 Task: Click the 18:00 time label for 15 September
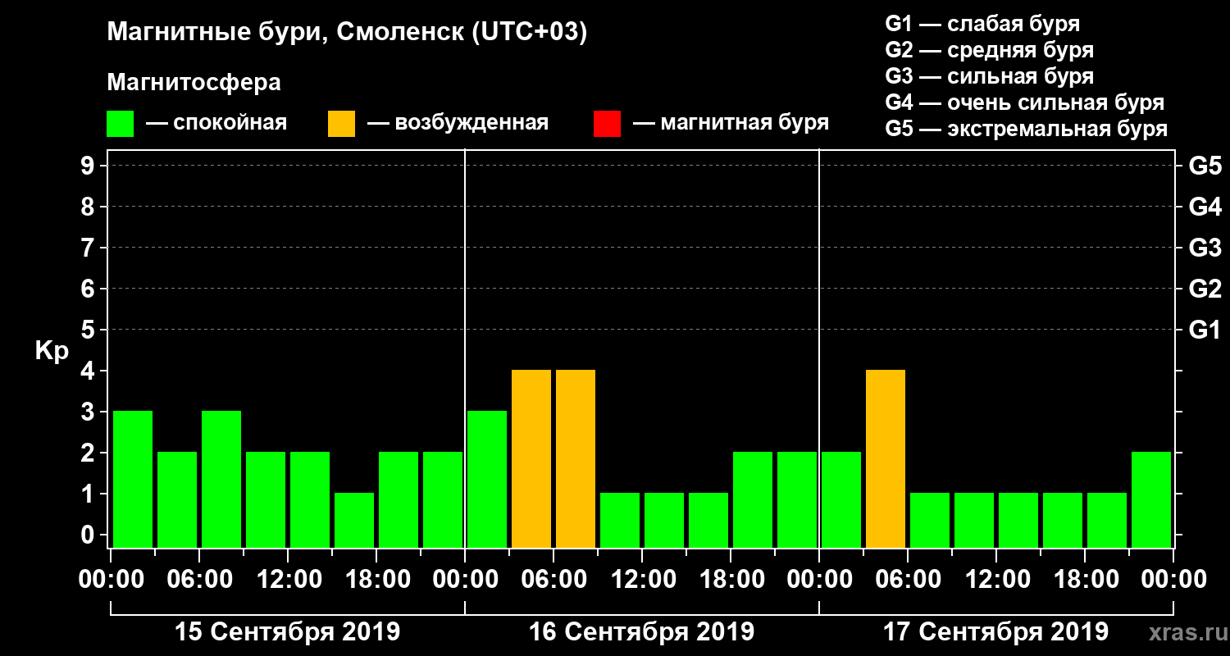377,580
